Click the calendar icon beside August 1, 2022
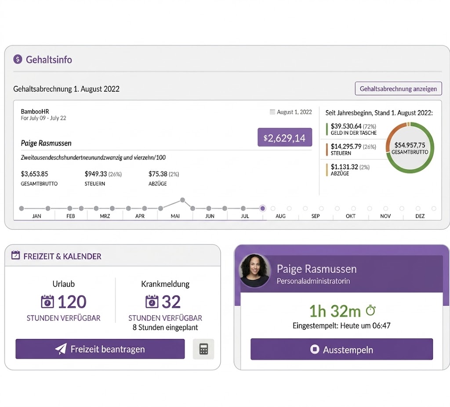 [x=272, y=112]
